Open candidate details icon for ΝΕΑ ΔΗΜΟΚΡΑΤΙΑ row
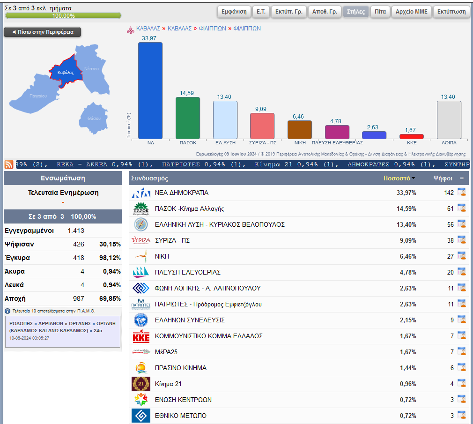This screenshot has width=473, height=424. click(461, 193)
